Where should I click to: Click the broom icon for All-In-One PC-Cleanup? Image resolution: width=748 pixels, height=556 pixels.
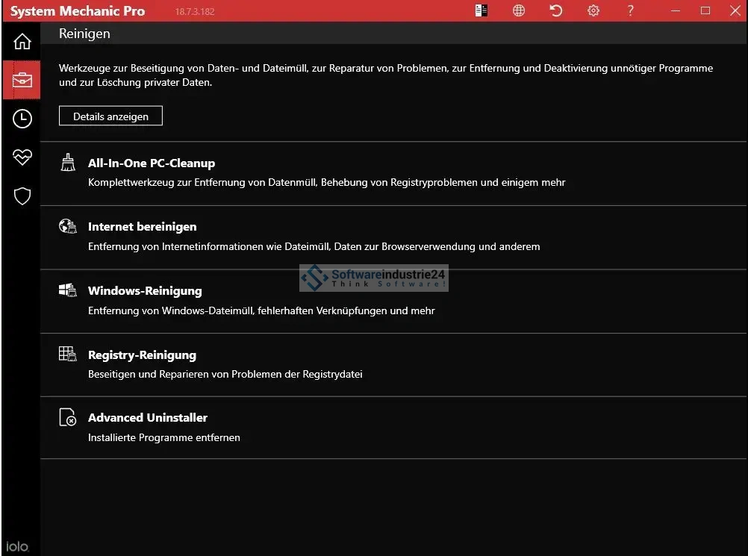(68, 163)
